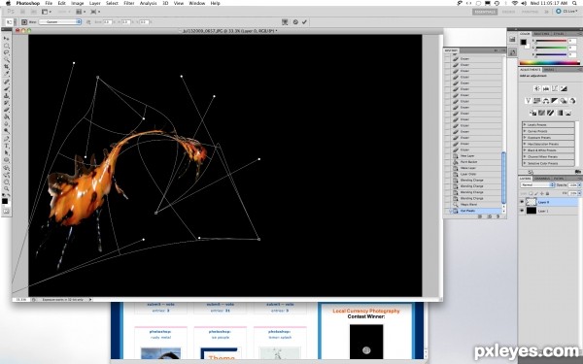Select the Move tool at top of toolbox
Viewport: 583px width, 364px height.
(7, 38)
